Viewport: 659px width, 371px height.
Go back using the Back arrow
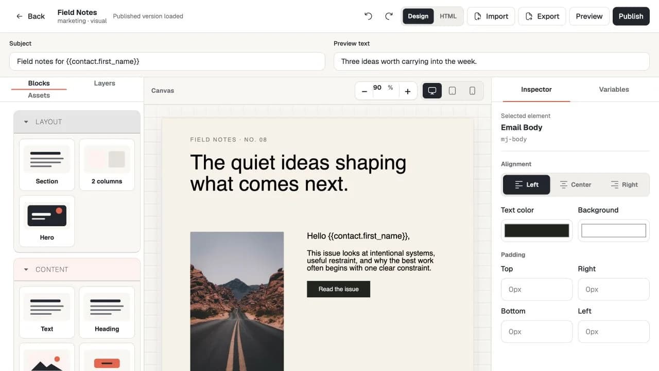[x=30, y=16]
